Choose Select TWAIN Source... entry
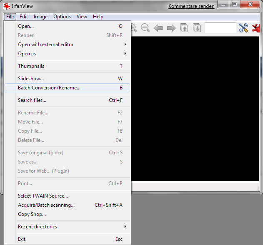This screenshot has height=245, width=263. pyautogui.click(x=67, y=196)
